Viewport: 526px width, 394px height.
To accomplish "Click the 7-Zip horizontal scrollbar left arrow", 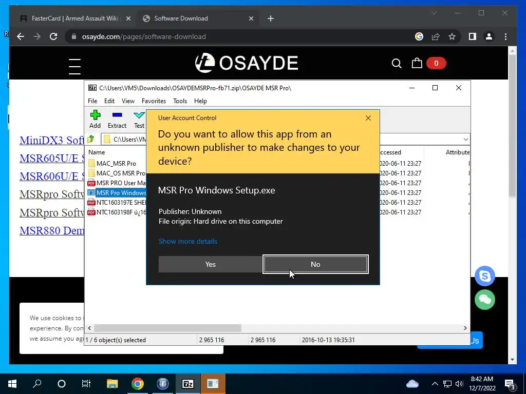I will [x=89, y=328].
